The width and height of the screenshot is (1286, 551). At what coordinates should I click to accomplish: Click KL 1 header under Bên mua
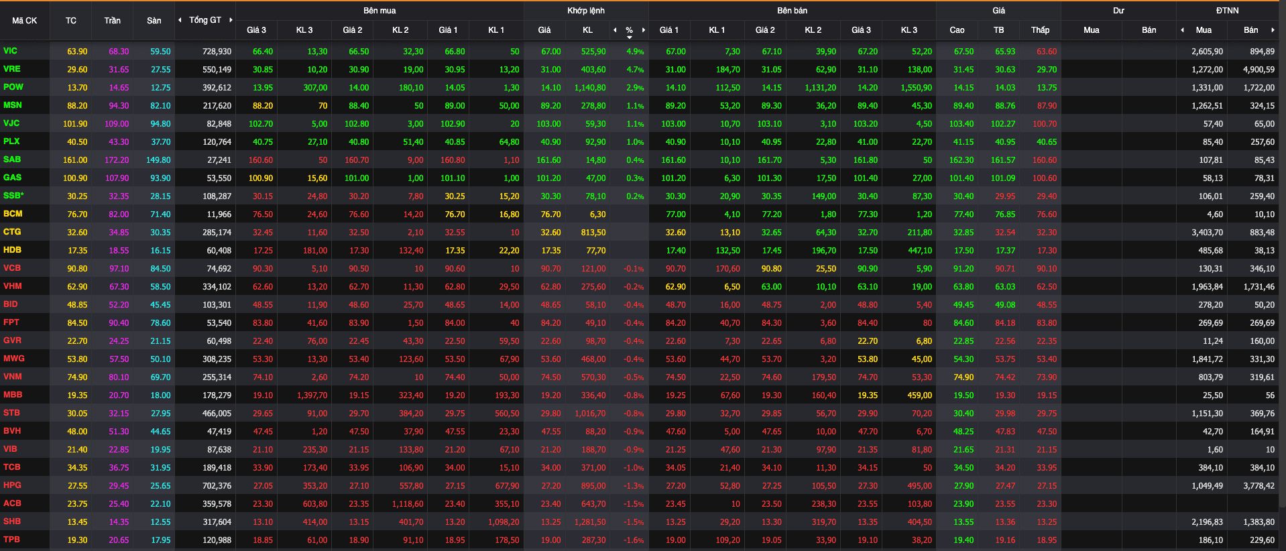(x=496, y=30)
